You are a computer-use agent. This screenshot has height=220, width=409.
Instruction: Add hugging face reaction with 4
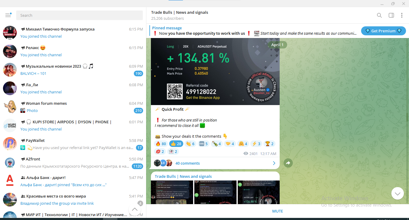243,144
